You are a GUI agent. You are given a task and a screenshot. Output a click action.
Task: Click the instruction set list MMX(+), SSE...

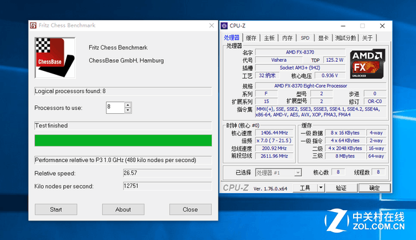click(x=320, y=112)
